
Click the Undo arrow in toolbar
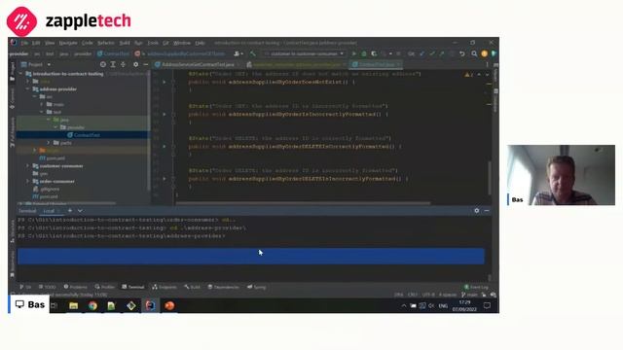pyautogui.click(x=461, y=53)
